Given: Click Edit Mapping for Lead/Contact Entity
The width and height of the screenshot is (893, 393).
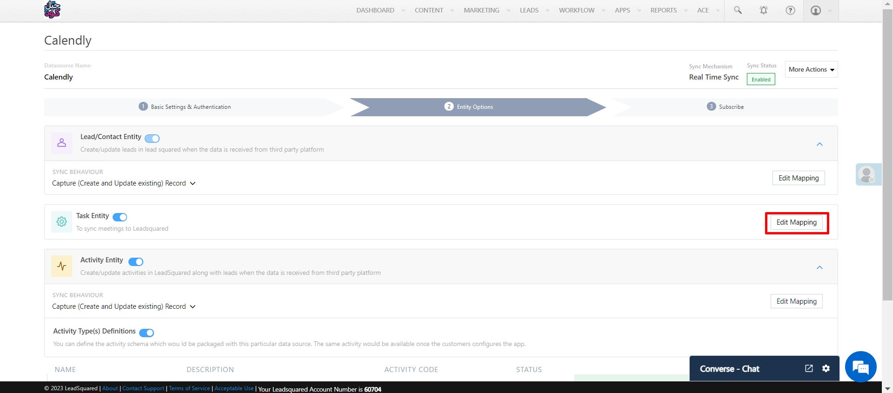Looking at the screenshot, I should pos(799,178).
